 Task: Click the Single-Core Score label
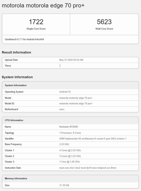[36, 29]
